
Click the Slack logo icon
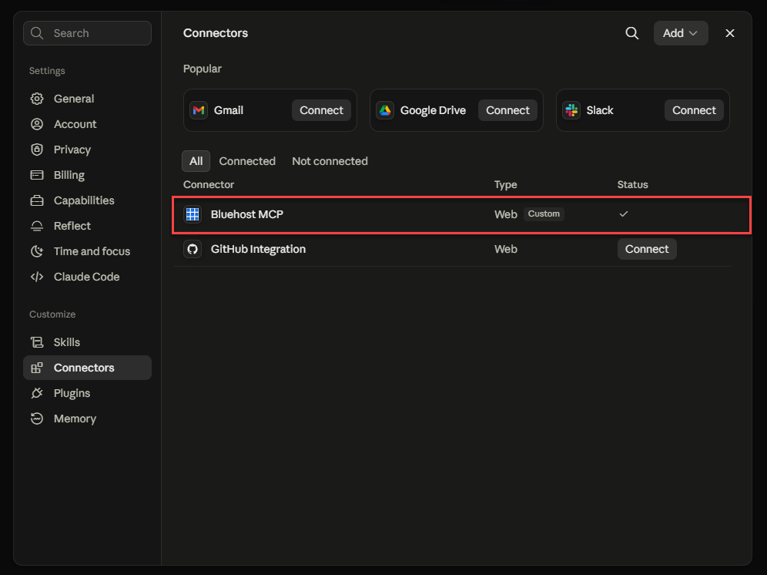(x=571, y=110)
